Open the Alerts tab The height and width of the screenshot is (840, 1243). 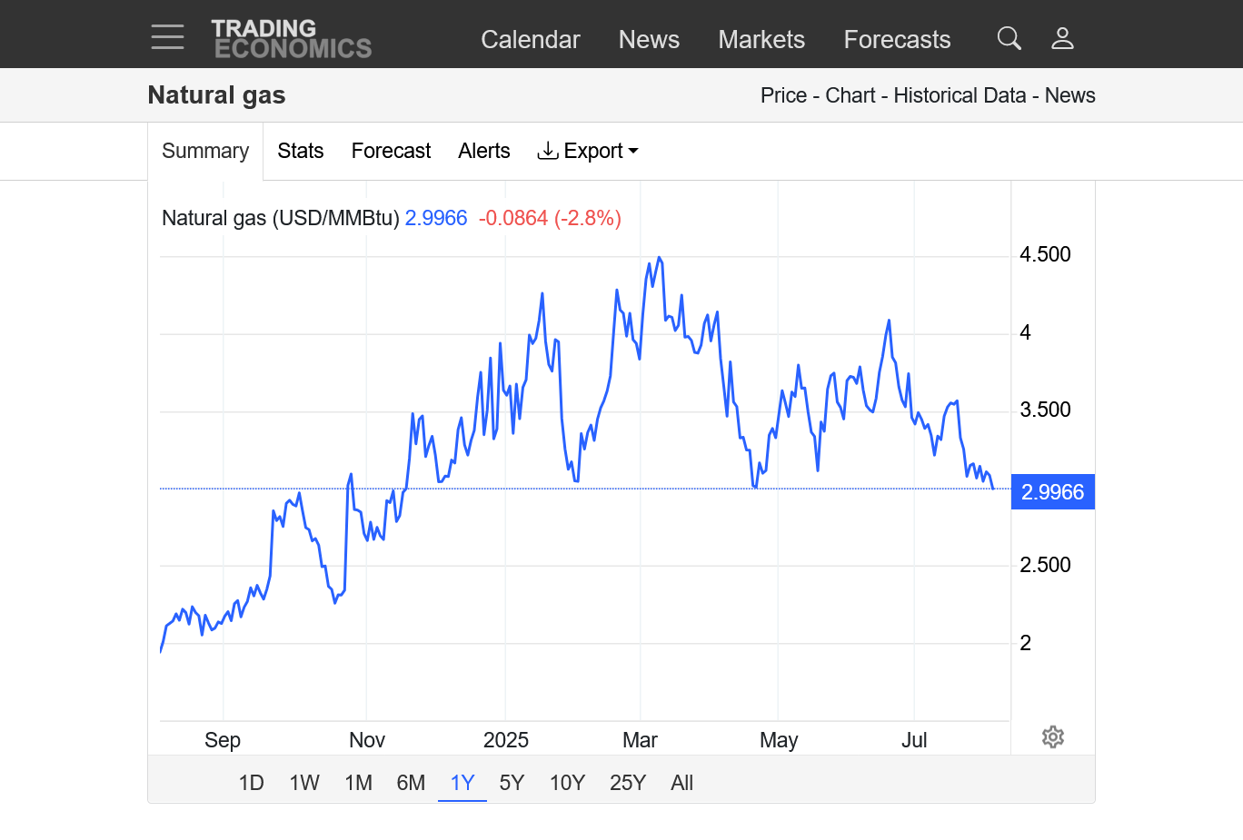coord(484,151)
